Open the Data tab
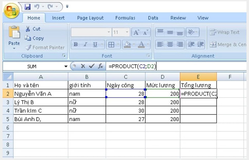The width and height of the screenshot is (249, 160). coord(153,18)
